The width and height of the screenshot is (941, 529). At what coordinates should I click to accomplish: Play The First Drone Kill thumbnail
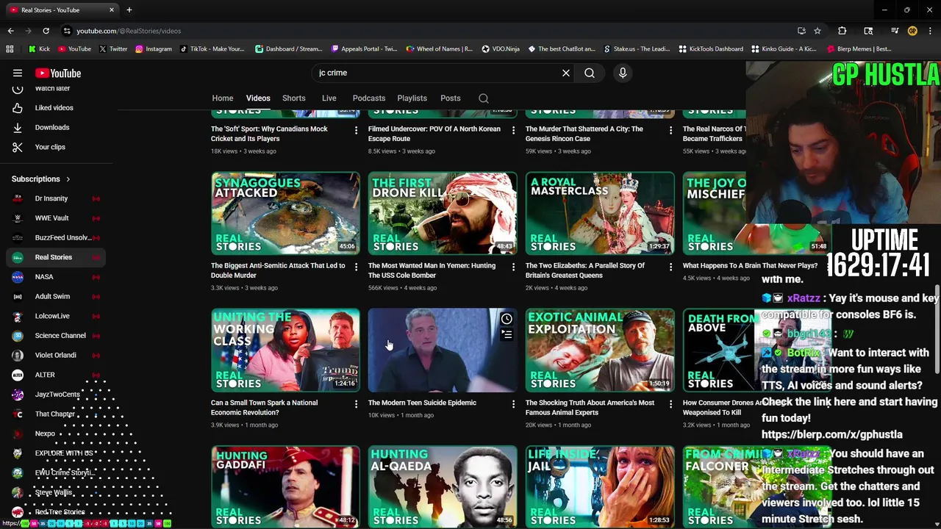(x=443, y=213)
